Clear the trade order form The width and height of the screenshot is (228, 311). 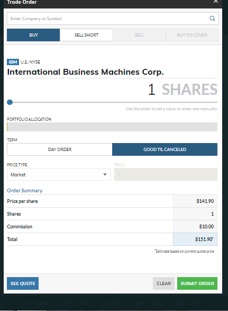pos(163,283)
